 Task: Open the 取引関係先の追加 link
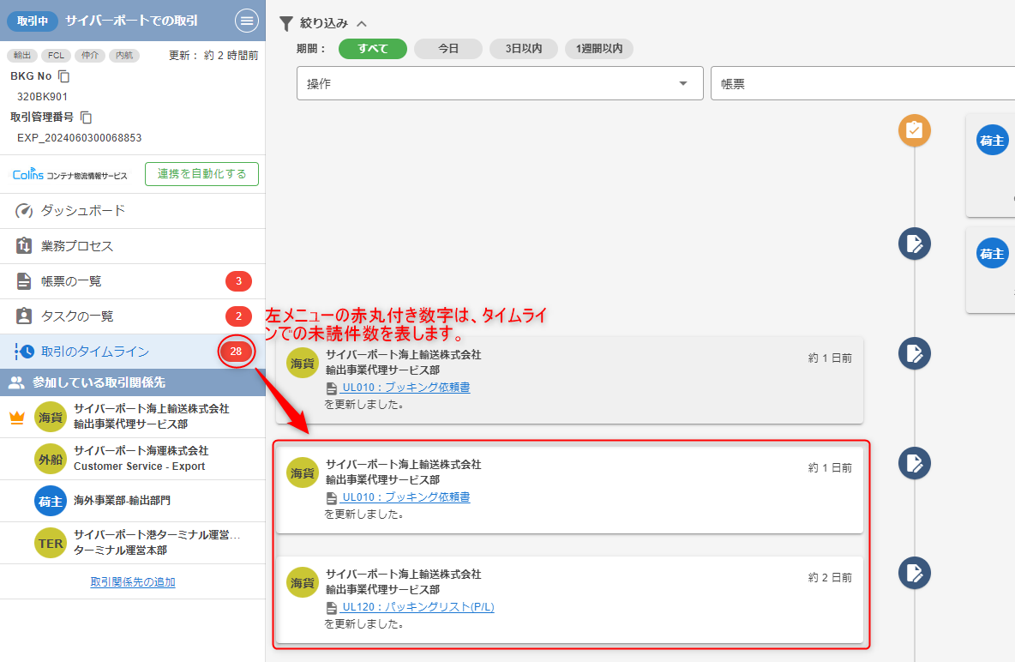(x=133, y=582)
